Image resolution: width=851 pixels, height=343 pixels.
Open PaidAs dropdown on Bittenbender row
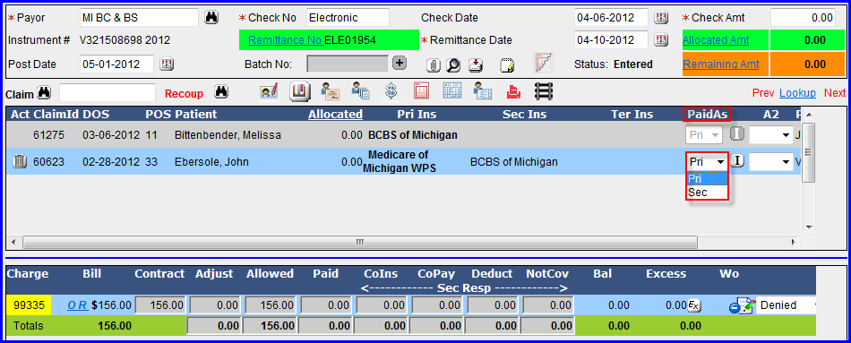point(704,135)
